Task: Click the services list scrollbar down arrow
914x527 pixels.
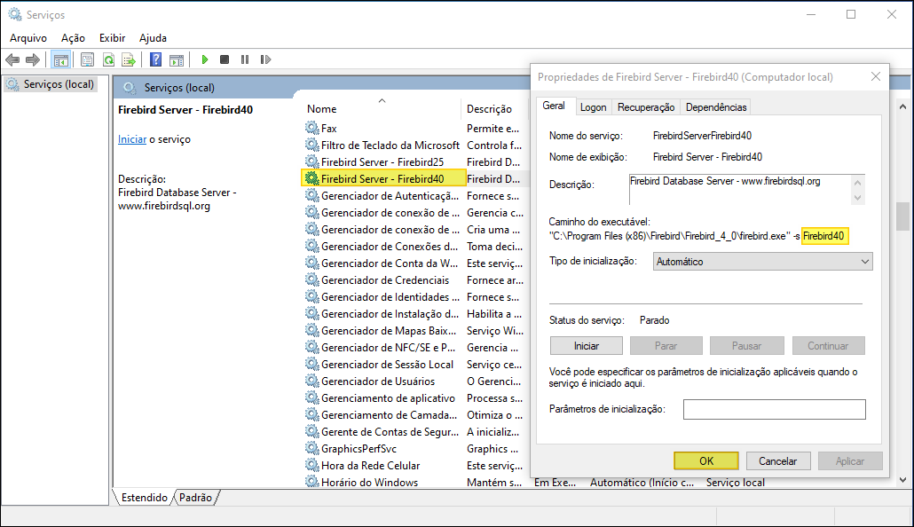Action: pyautogui.click(x=902, y=480)
